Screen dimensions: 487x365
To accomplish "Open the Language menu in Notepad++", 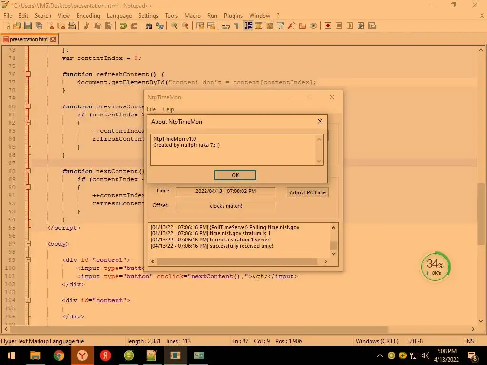I will point(119,16).
